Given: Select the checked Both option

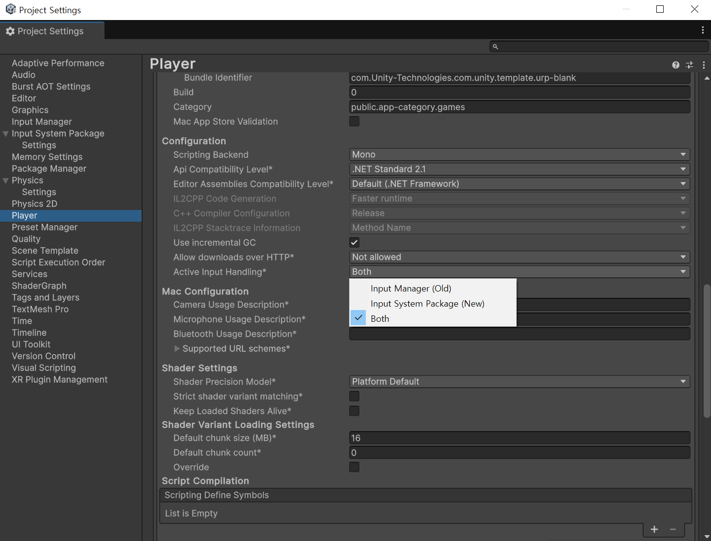Looking at the screenshot, I should pyautogui.click(x=433, y=318).
